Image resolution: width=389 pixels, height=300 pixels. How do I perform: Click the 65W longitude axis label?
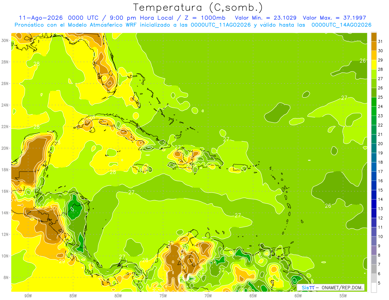click(x=253, y=296)
